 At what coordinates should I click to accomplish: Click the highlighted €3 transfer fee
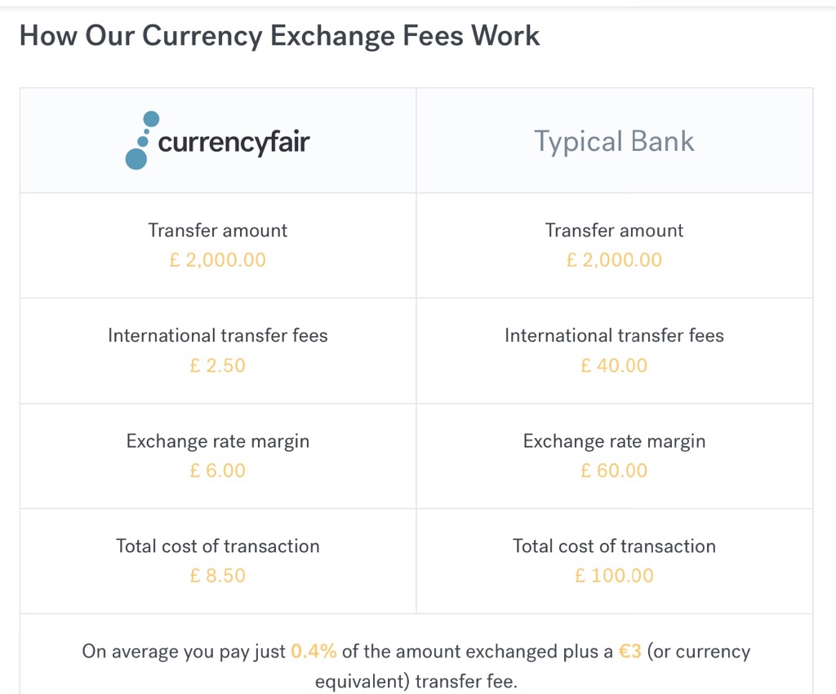pos(629,651)
